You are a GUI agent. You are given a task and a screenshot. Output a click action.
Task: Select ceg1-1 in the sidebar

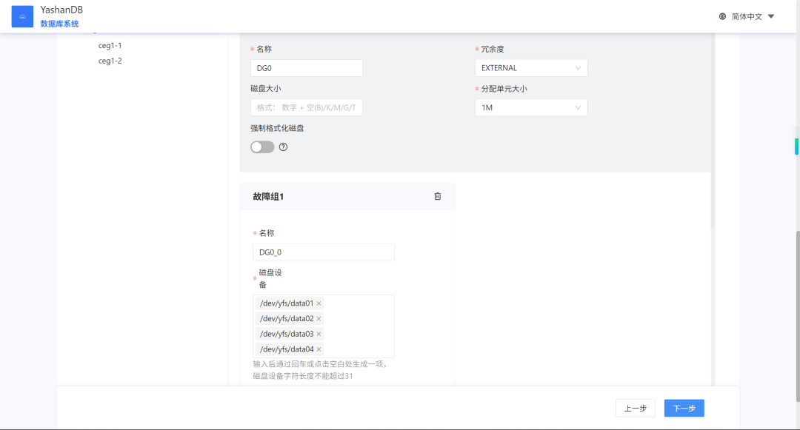[110, 45]
